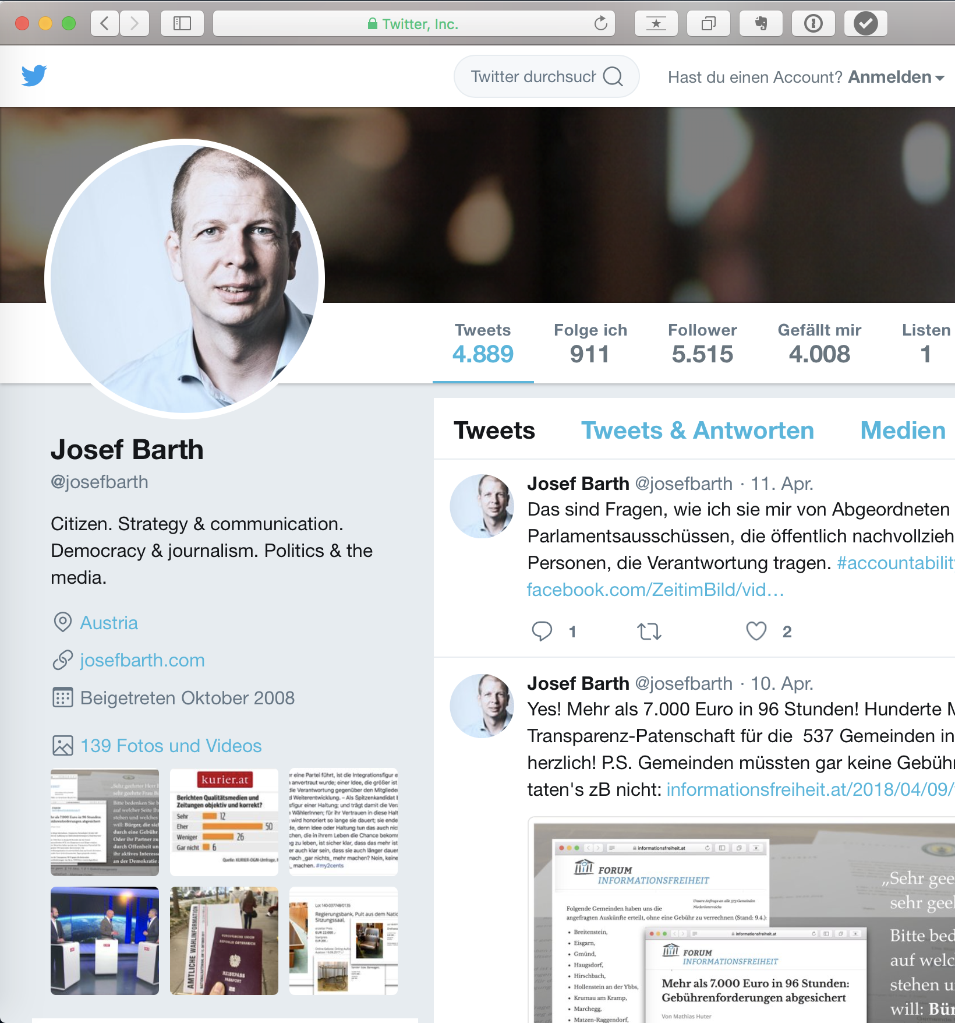The image size is (955, 1023).
Task: Open 139 Fotos und Videos
Action: [x=171, y=746]
